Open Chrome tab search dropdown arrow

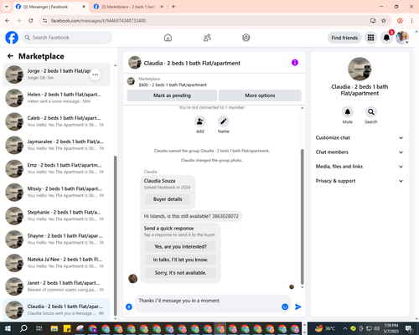7,7
